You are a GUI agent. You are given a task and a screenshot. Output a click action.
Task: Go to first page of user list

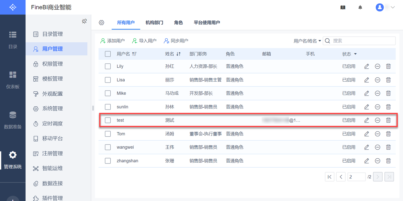click(330, 177)
